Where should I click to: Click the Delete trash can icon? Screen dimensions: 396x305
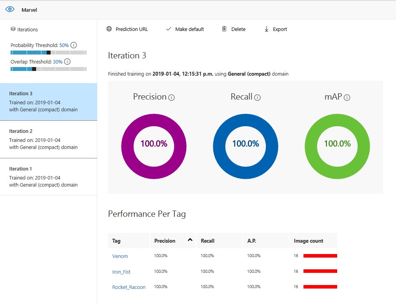click(x=224, y=29)
